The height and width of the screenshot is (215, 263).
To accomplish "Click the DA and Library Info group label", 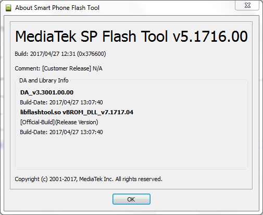I will click(x=44, y=80).
